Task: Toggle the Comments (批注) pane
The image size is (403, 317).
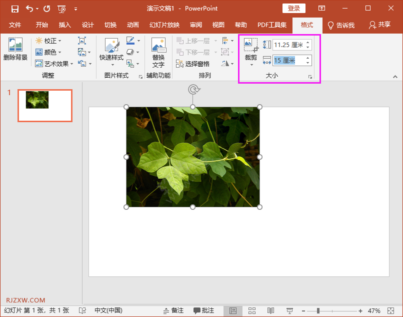Action: [203, 311]
